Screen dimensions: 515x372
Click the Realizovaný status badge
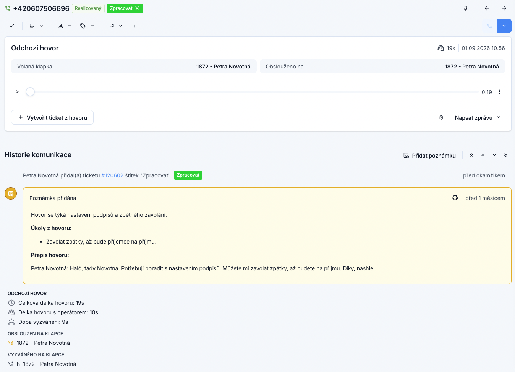88,8
